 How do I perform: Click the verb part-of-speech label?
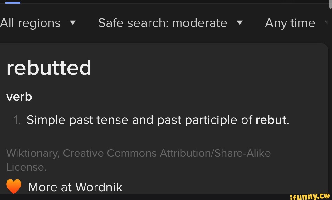(19, 97)
